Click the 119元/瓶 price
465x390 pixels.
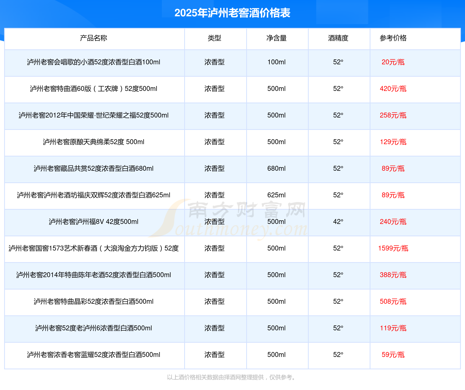click(x=393, y=328)
